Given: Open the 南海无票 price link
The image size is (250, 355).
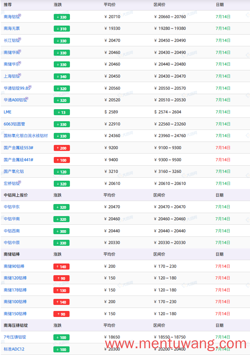Looking at the screenshot, I should [x=12, y=29].
